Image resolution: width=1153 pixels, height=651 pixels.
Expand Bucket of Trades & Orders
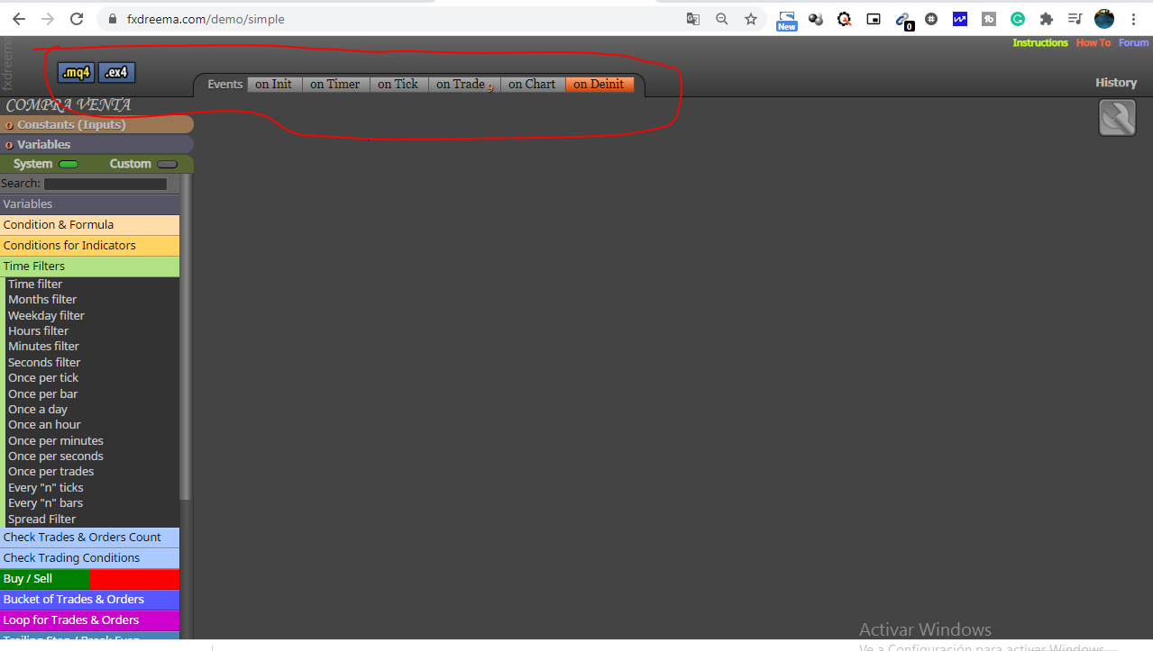coord(89,599)
